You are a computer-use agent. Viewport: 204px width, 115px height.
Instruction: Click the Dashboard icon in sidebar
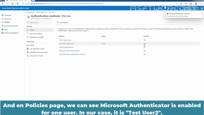coord(3,15)
